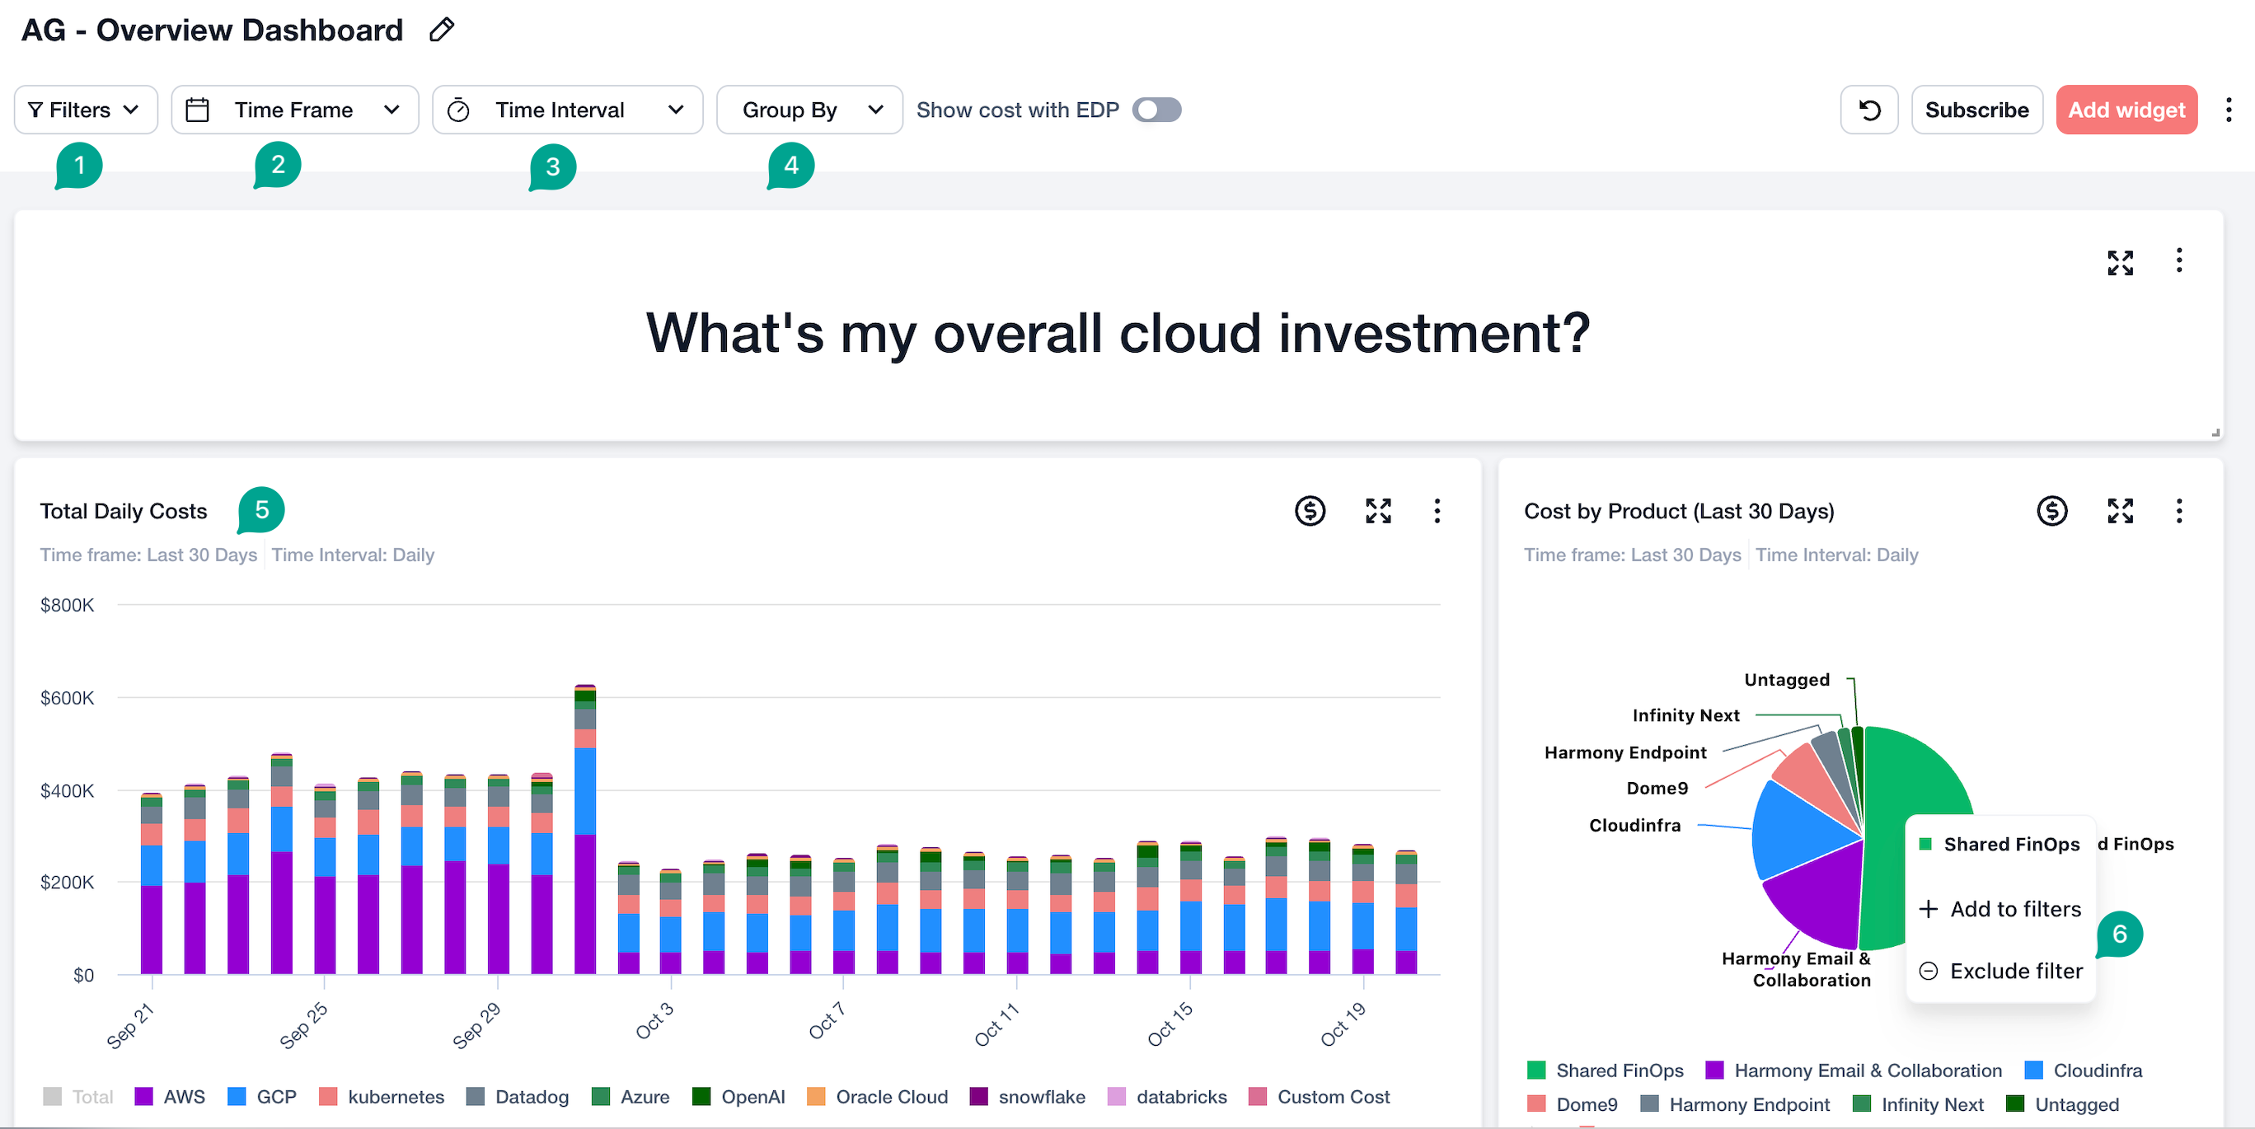Image resolution: width=2255 pixels, height=1129 pixels.
Task: Expand the Group By dropdown
Action: (x=809, y=110)
